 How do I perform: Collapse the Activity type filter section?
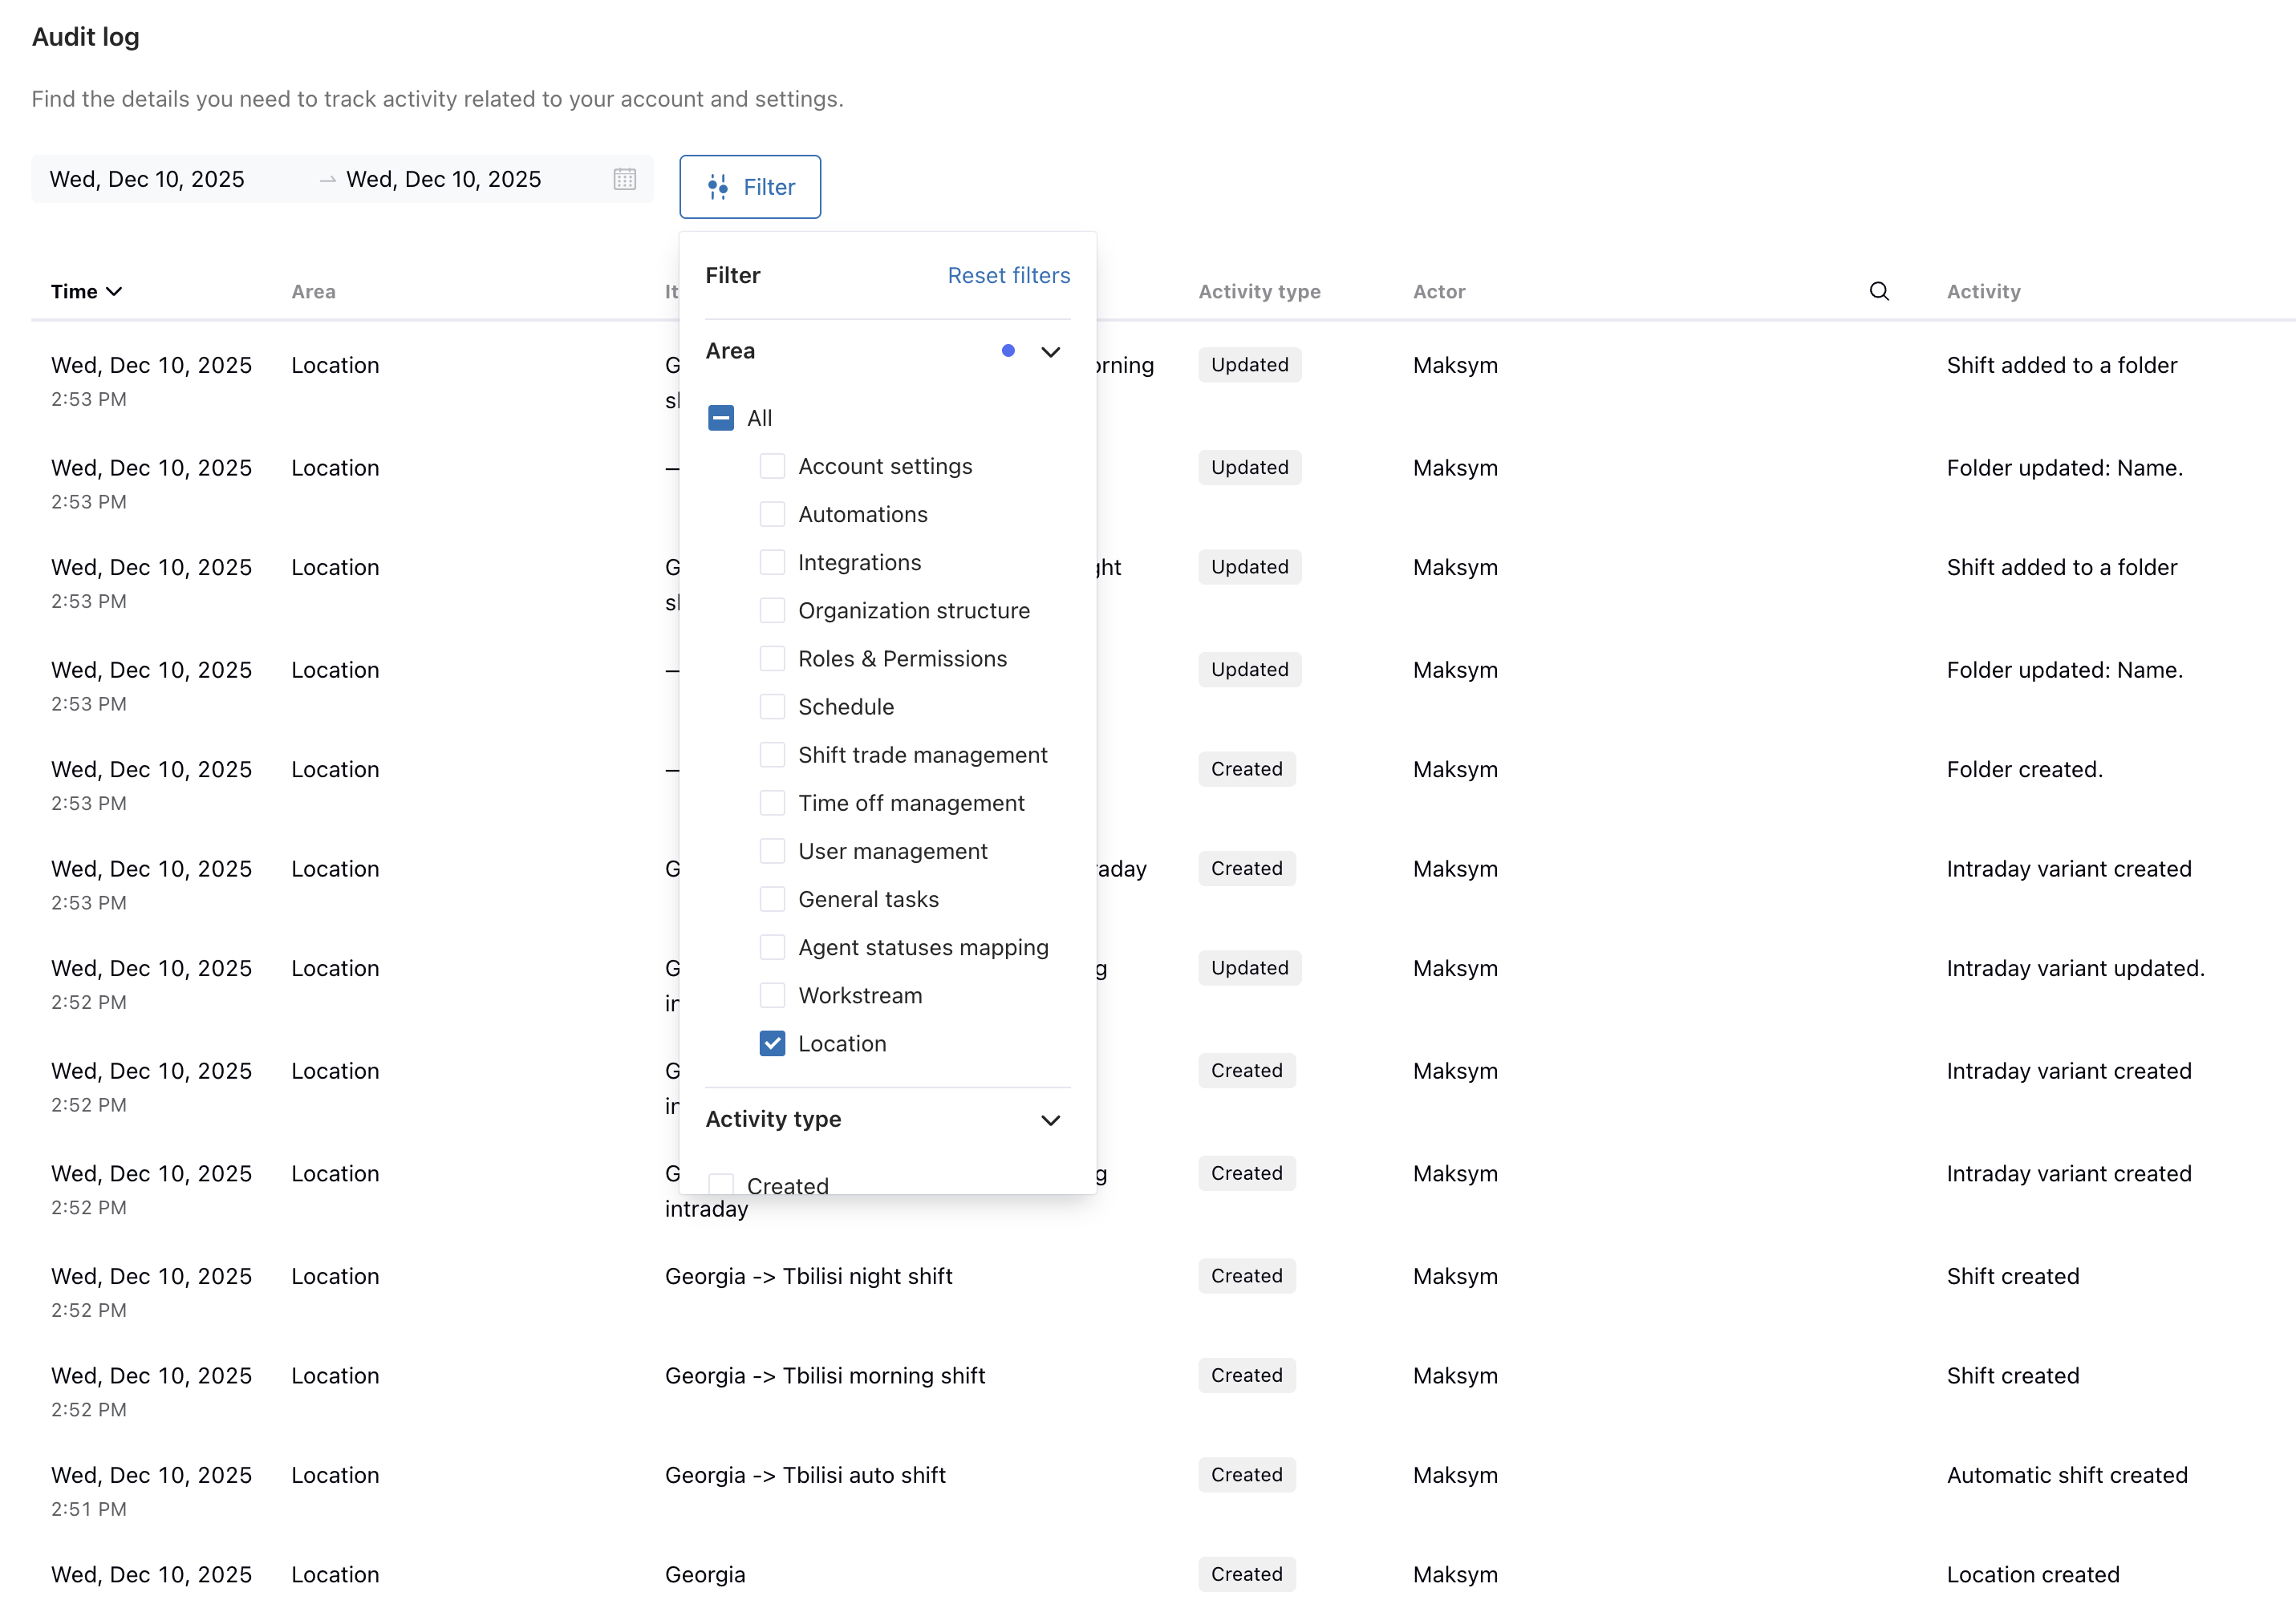tap(1050, 1120)
